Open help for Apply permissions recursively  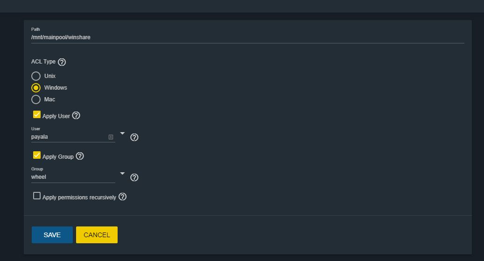[123, 197]
